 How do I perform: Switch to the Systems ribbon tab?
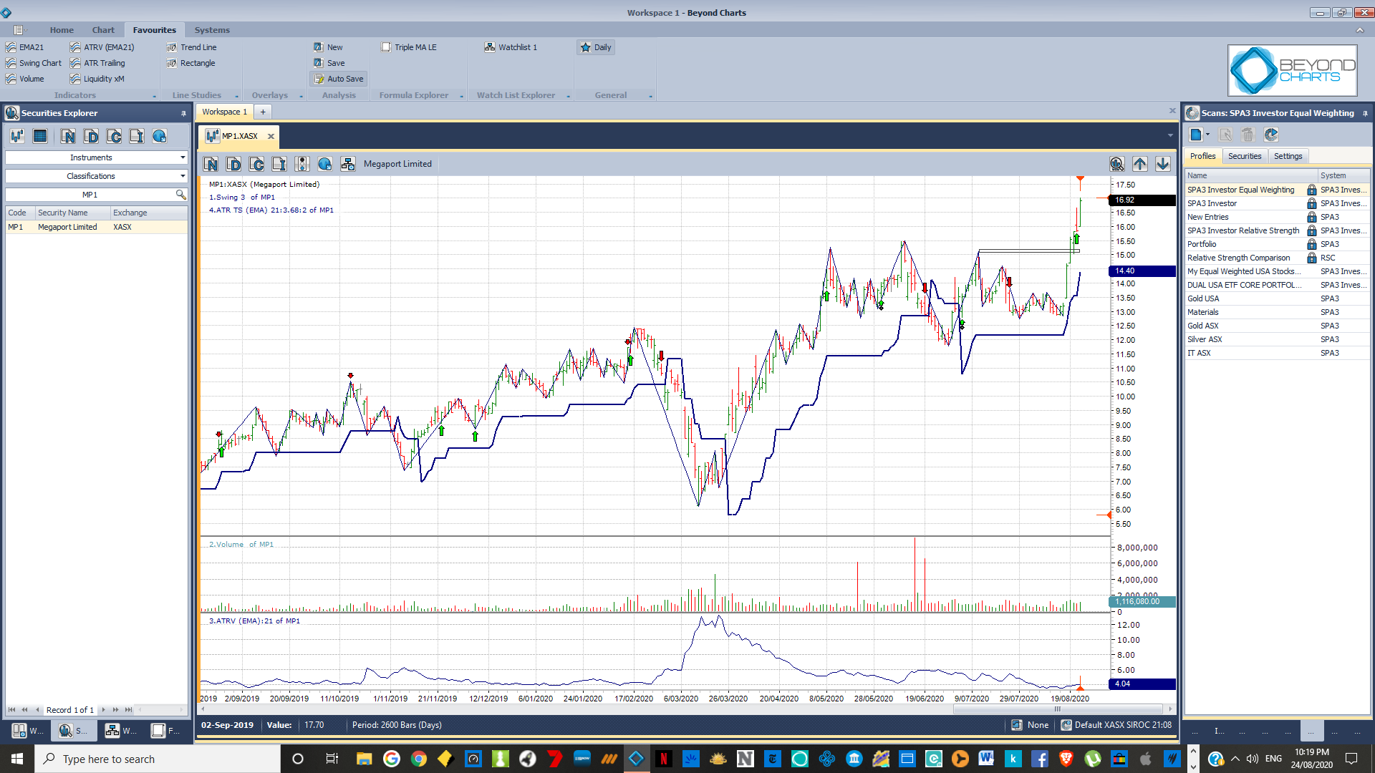coord(212,30)
